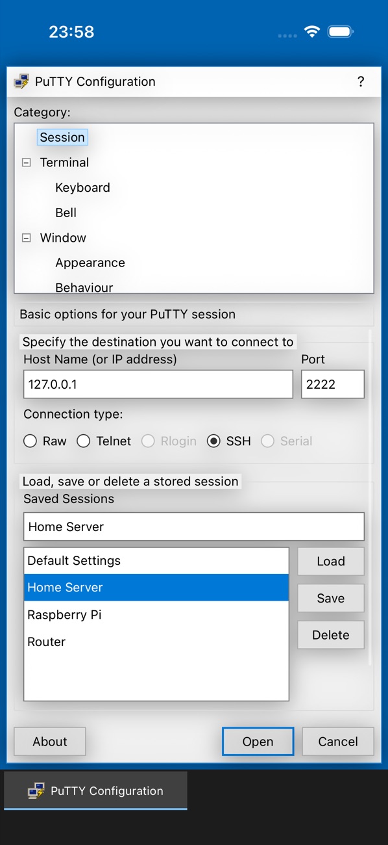Collapse the Window category node

point(27,238)
